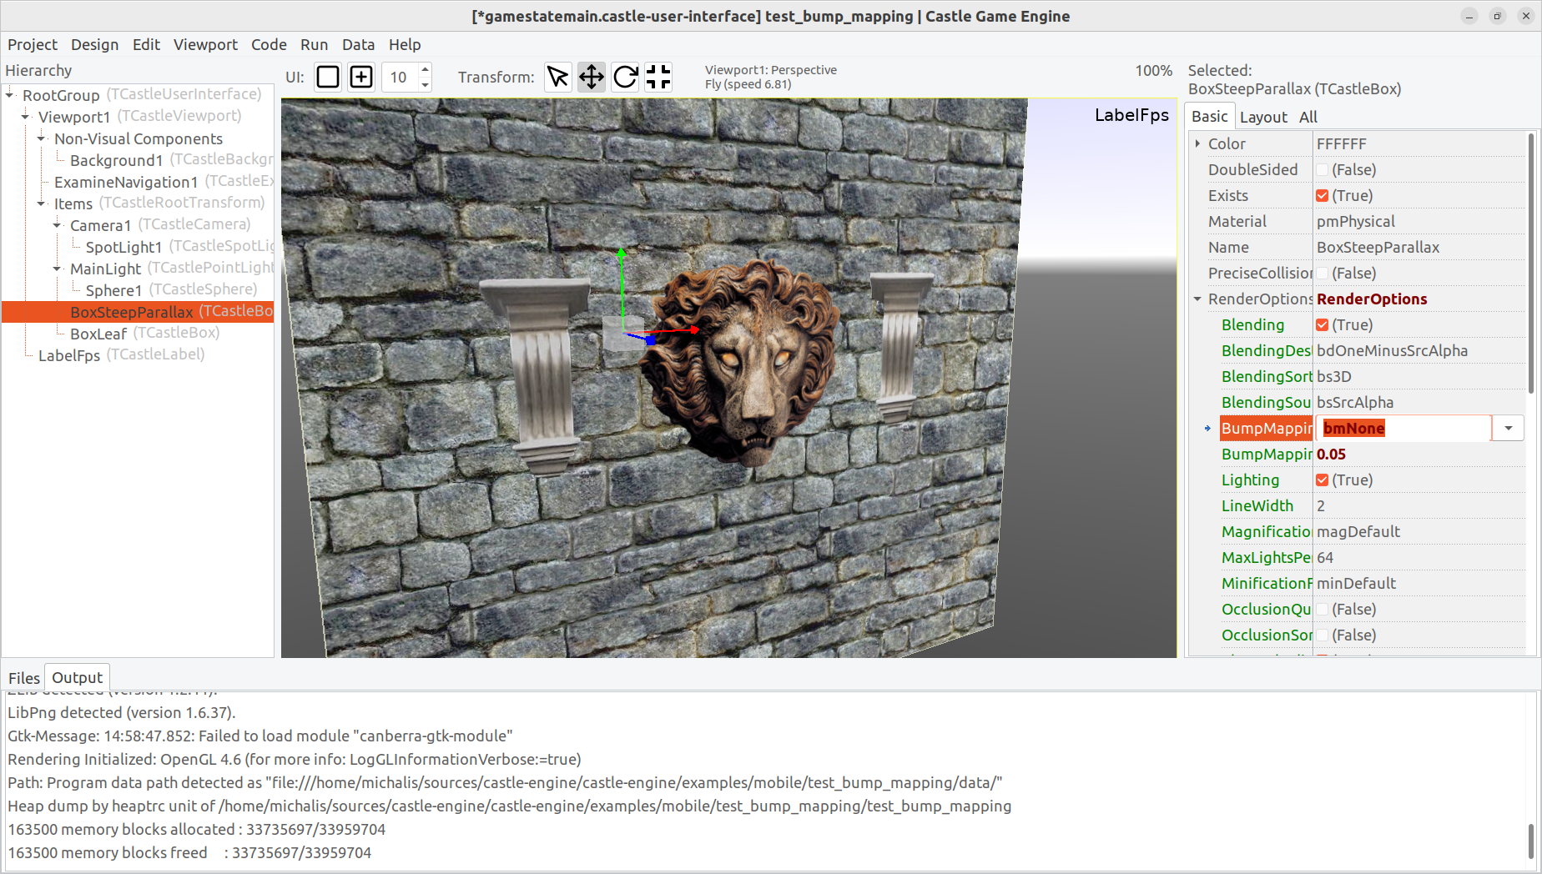Open the BumpMapping dropdown list
This screenshot has width=1542, height=874.
pyautogui.click(x=1508, y=428)
